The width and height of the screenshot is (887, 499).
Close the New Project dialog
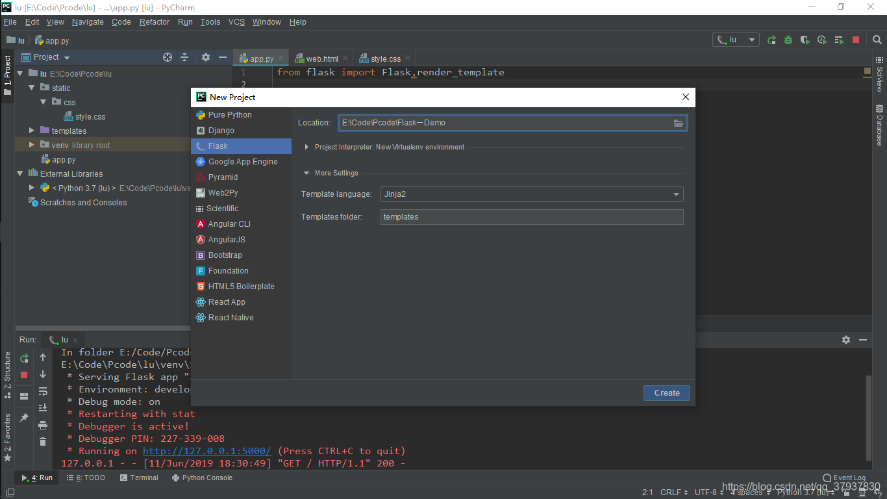coord(685,97)
